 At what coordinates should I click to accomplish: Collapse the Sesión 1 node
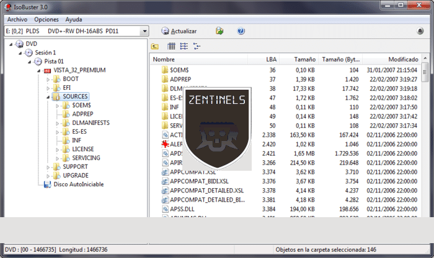click(20, 53)
